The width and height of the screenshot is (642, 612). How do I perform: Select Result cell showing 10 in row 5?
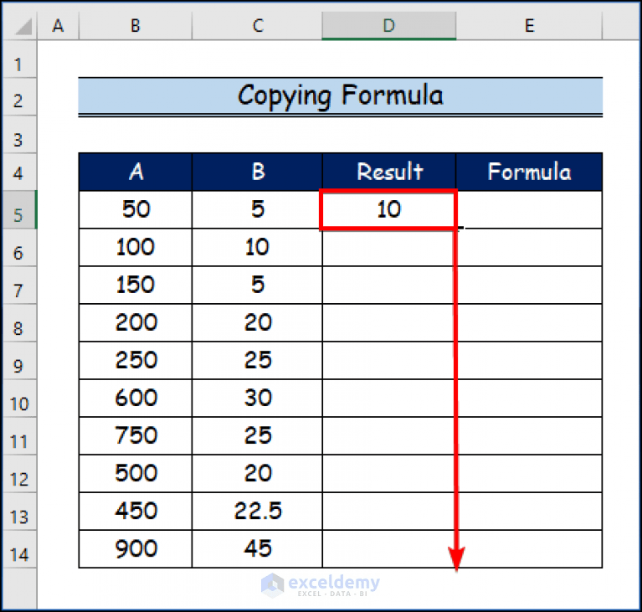pyautogui.click(x=389, y=210)
